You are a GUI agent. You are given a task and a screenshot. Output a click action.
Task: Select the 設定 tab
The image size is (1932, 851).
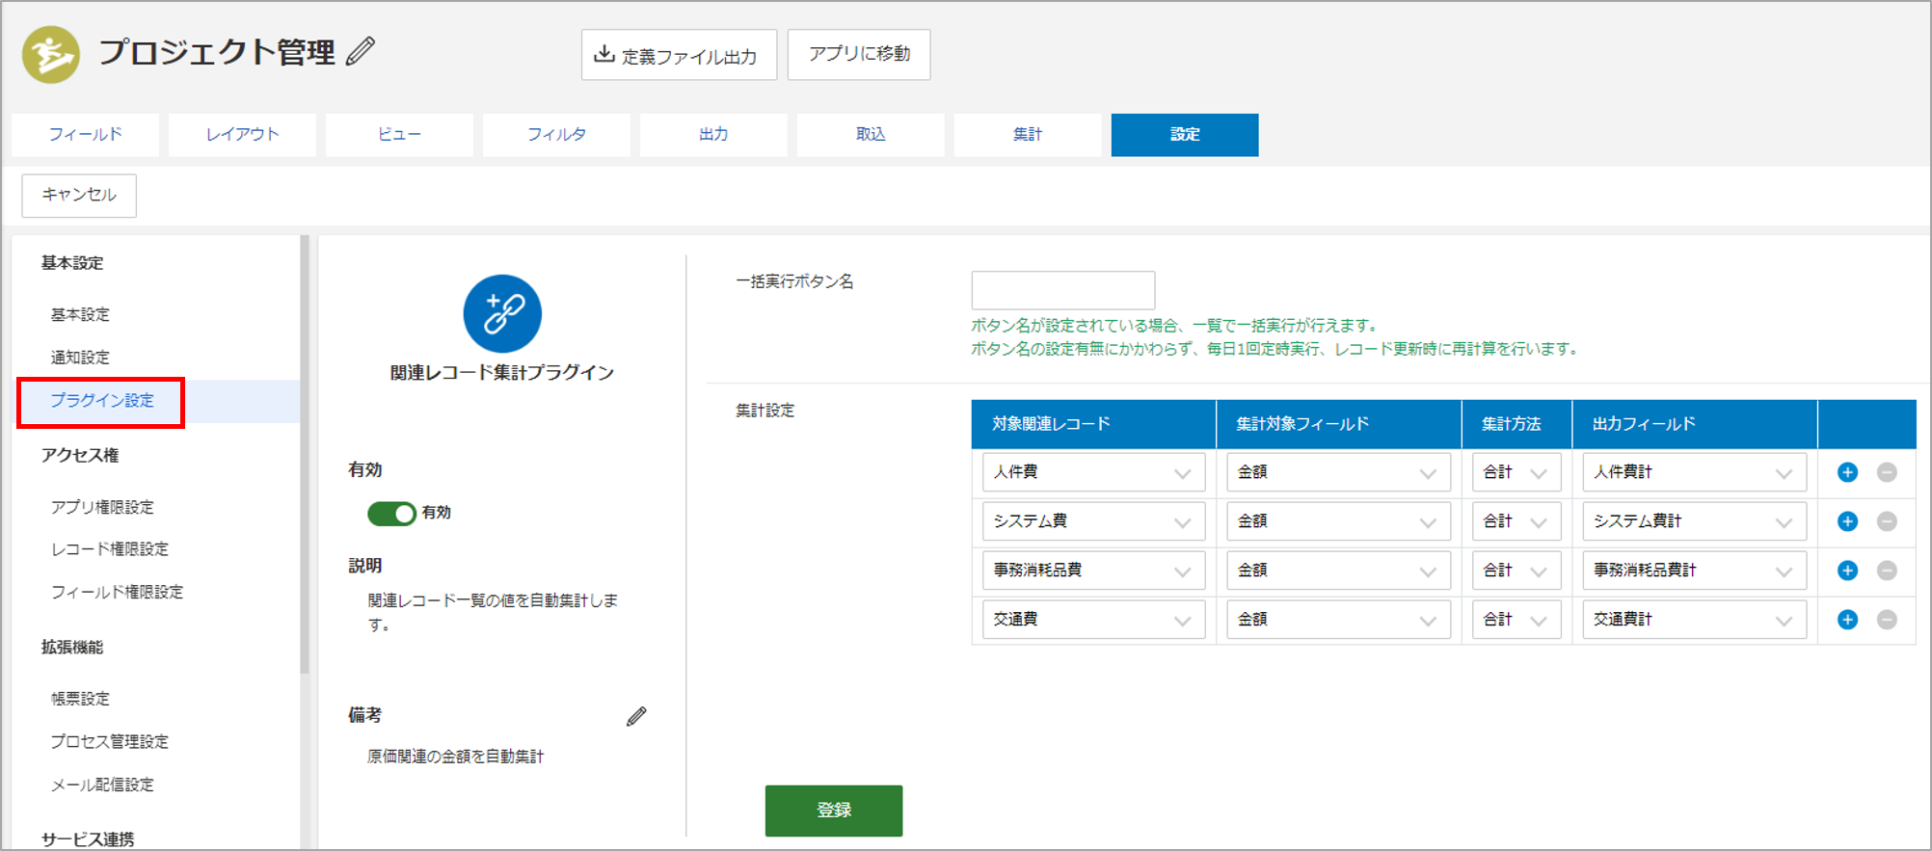point(1185,135)
